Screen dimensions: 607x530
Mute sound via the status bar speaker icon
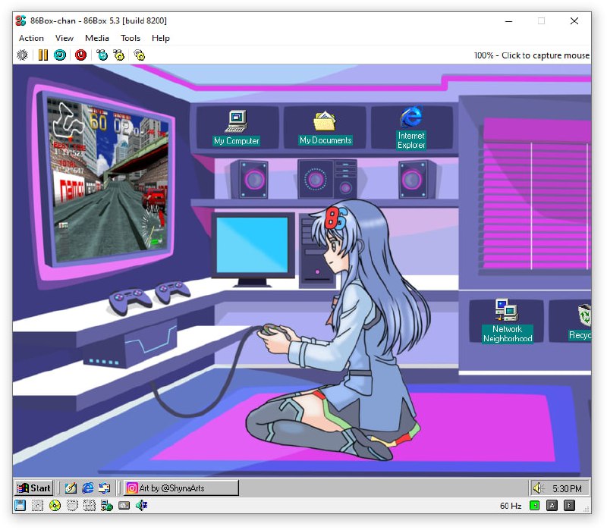[x=142, y=506]
